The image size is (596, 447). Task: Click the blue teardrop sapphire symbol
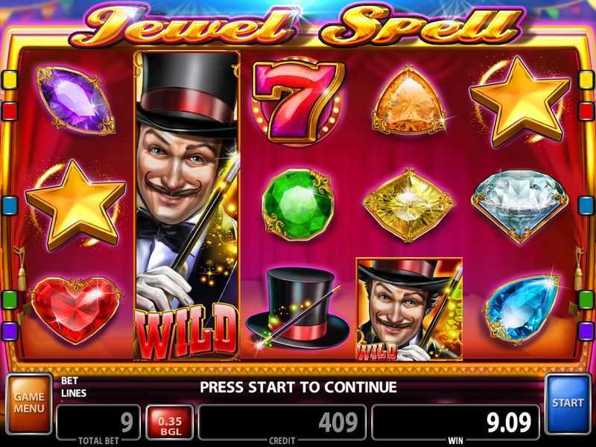point(521,309)
